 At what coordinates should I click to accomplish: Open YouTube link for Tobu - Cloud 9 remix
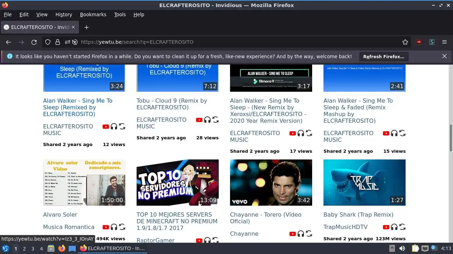click(199, 120)
